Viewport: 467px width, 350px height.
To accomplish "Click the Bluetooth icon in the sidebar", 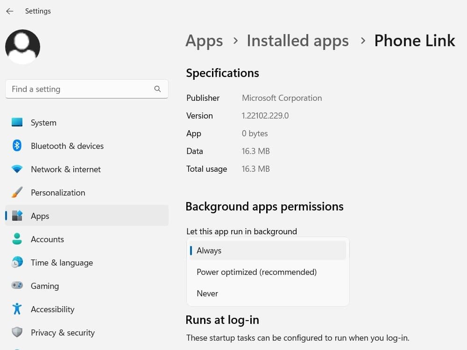I will point(17,146).
